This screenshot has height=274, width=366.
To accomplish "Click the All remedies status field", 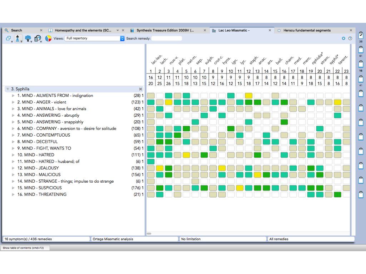I will point(311,239).
